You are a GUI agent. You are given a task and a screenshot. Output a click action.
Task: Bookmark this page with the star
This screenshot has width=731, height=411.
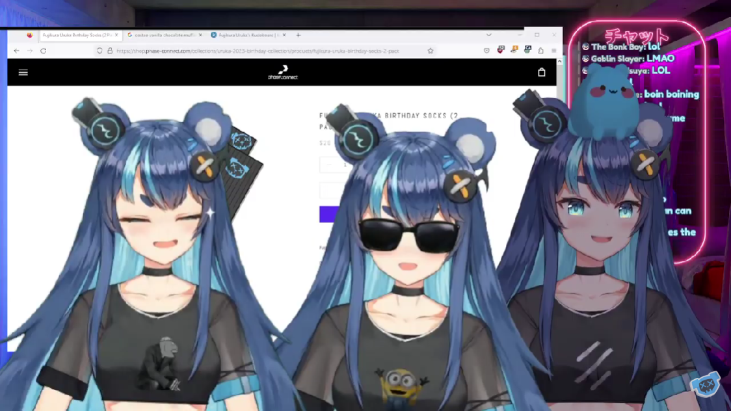coord(431,51)
